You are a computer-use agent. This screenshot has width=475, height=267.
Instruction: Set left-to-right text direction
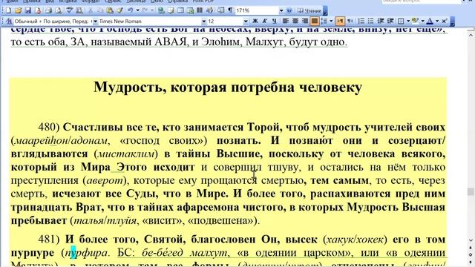point(340,22)
